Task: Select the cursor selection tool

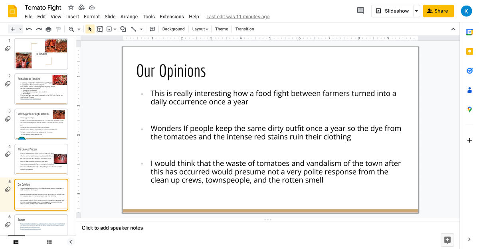Action: (x=90, y=29)
